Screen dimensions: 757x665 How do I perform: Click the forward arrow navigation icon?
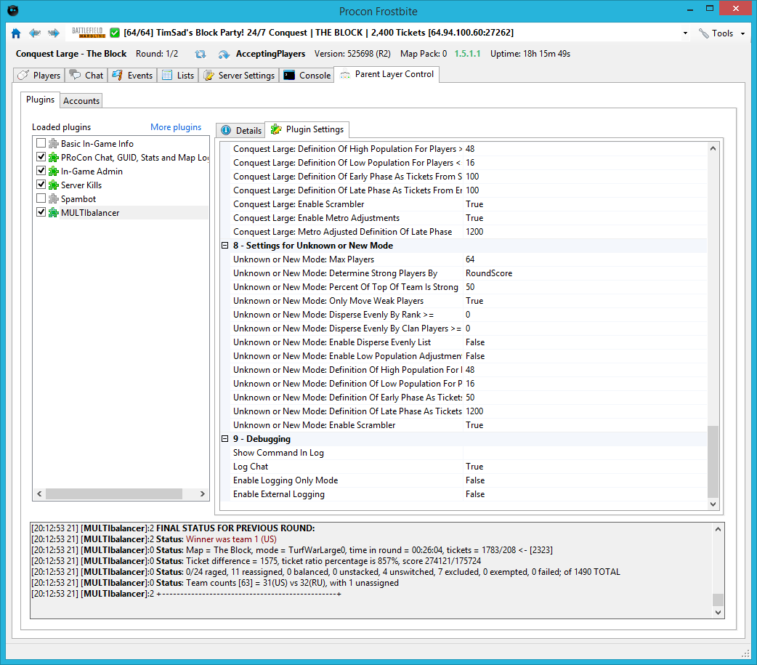[54, 33]
